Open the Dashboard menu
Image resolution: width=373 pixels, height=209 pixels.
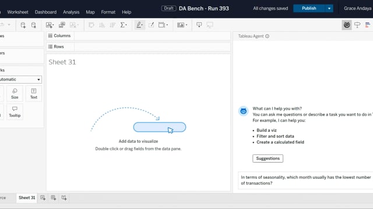[45, 12]
